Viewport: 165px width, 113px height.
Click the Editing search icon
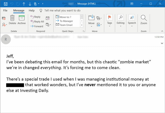(x=121, y=18)
